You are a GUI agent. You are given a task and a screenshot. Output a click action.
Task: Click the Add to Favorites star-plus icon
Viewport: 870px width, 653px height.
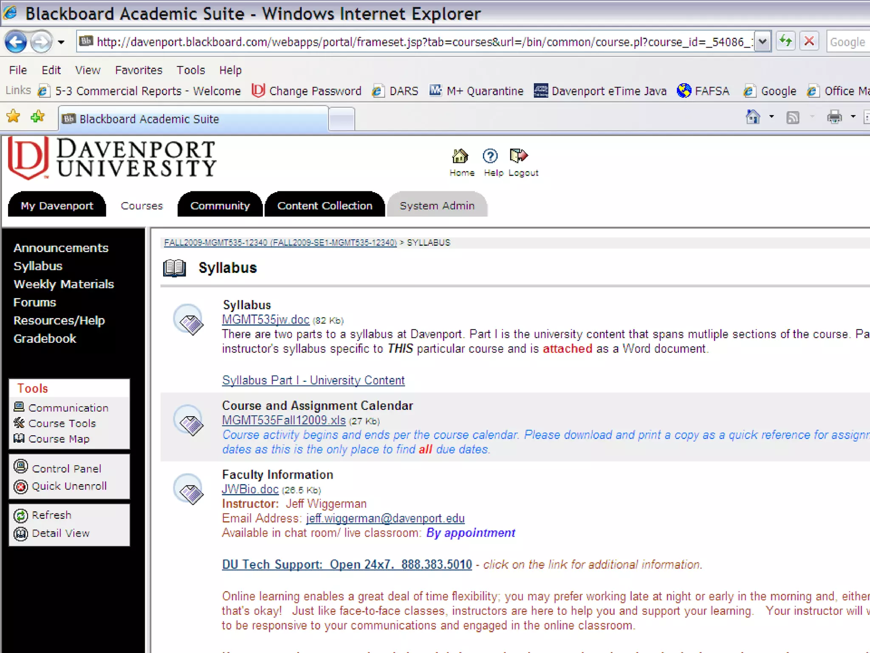coord(38,116)
